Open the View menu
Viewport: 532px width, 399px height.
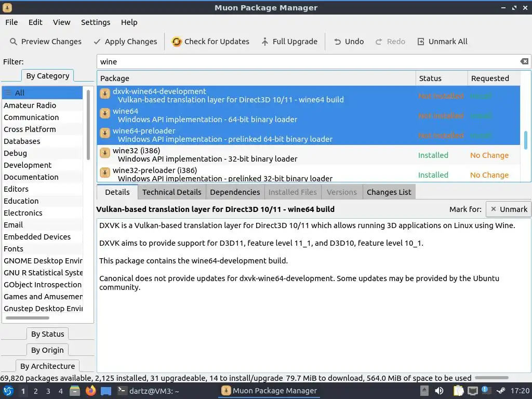61,22
